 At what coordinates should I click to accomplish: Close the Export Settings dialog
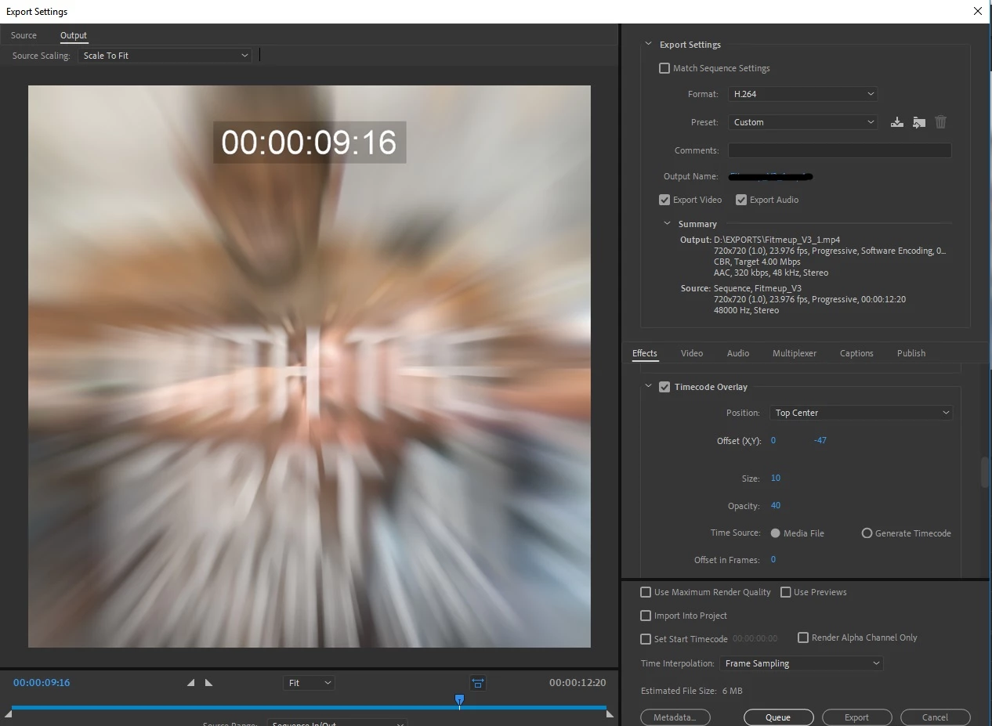point(977,11)
